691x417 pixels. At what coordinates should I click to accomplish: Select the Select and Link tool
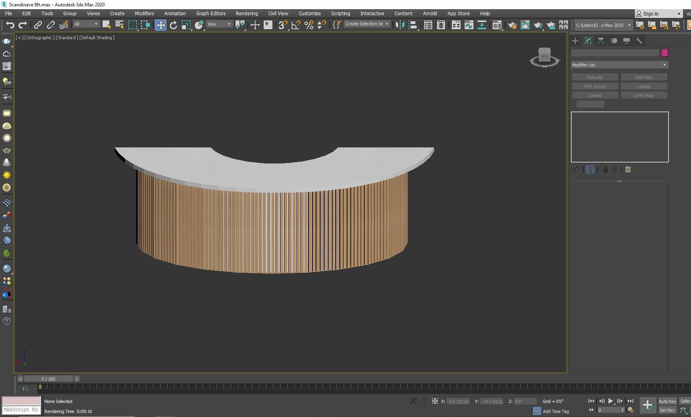tap(38, 25)
